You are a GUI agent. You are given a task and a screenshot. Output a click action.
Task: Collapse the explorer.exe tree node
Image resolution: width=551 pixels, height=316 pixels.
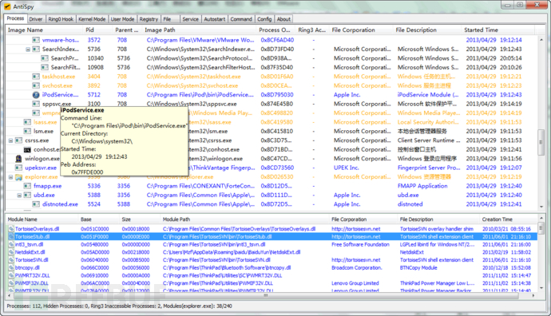click(10, 177)
